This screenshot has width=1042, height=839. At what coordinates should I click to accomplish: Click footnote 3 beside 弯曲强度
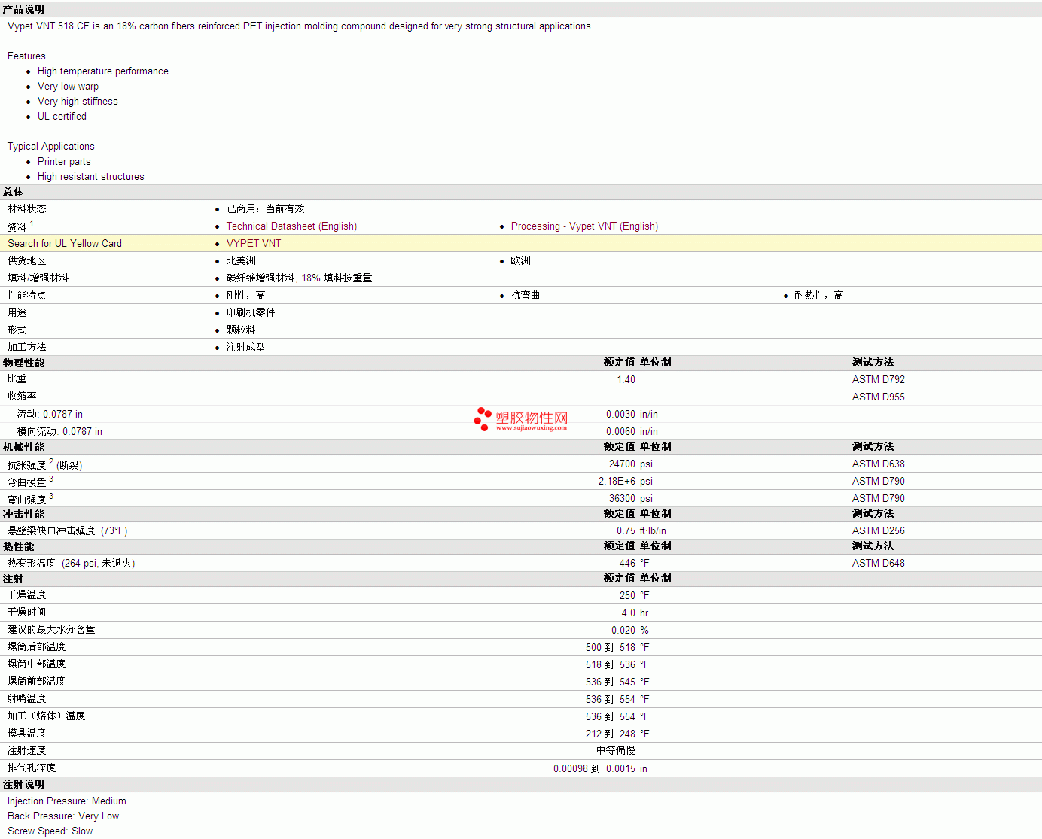click(x=51, y=496)
